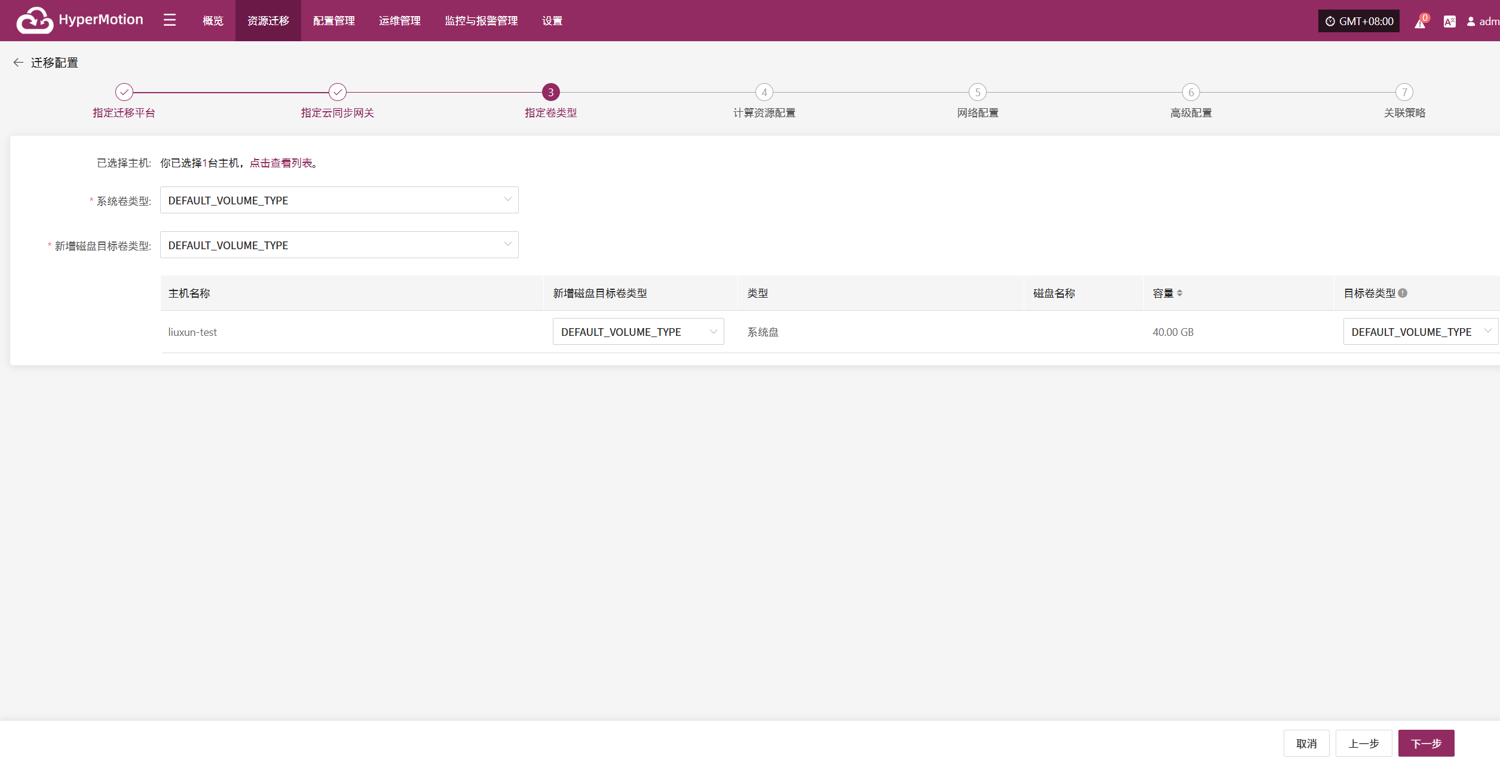Click the 下一步 button

1426,743
